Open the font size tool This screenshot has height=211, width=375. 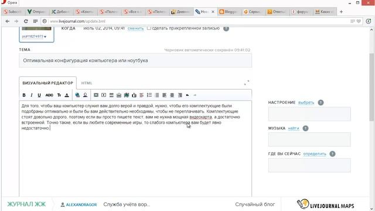click(59, 95)
